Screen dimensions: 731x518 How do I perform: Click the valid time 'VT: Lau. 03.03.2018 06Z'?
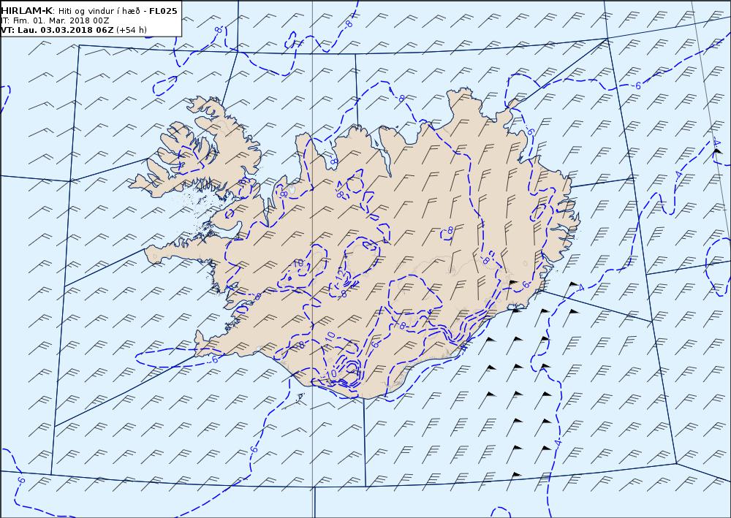(57, 30)
